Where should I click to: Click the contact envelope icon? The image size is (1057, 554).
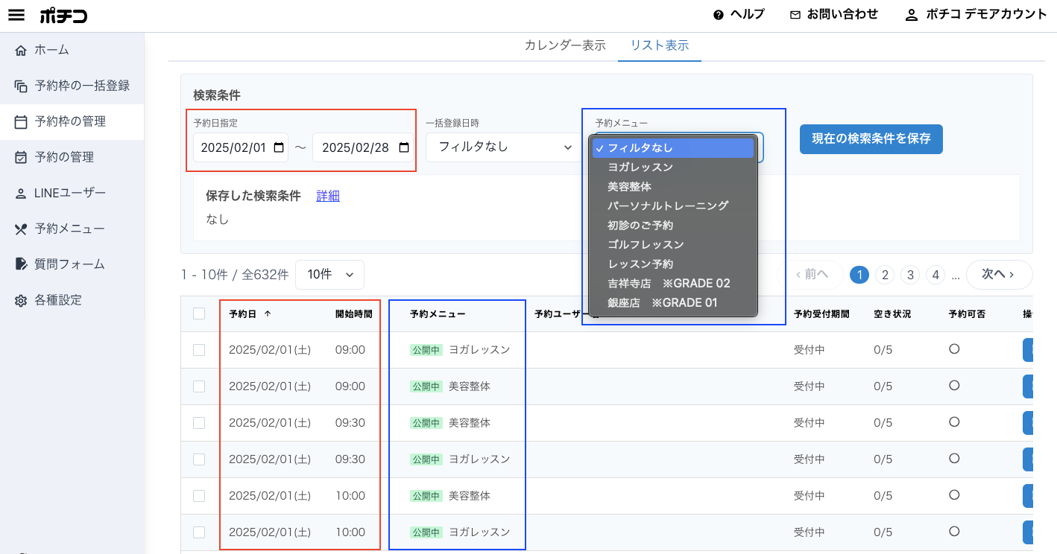[x=795, y=15]
